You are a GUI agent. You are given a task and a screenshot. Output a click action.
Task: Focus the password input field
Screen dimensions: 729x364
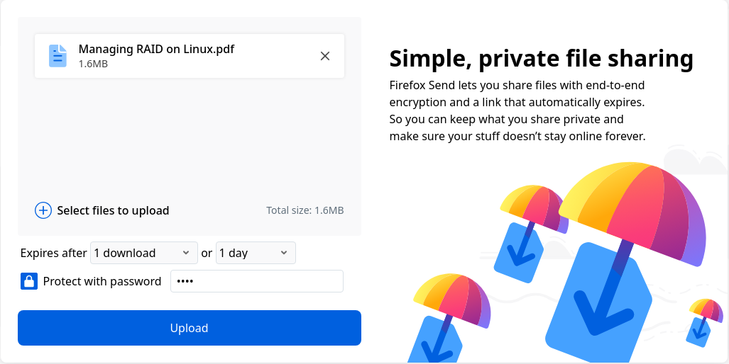tap(257, 281)
